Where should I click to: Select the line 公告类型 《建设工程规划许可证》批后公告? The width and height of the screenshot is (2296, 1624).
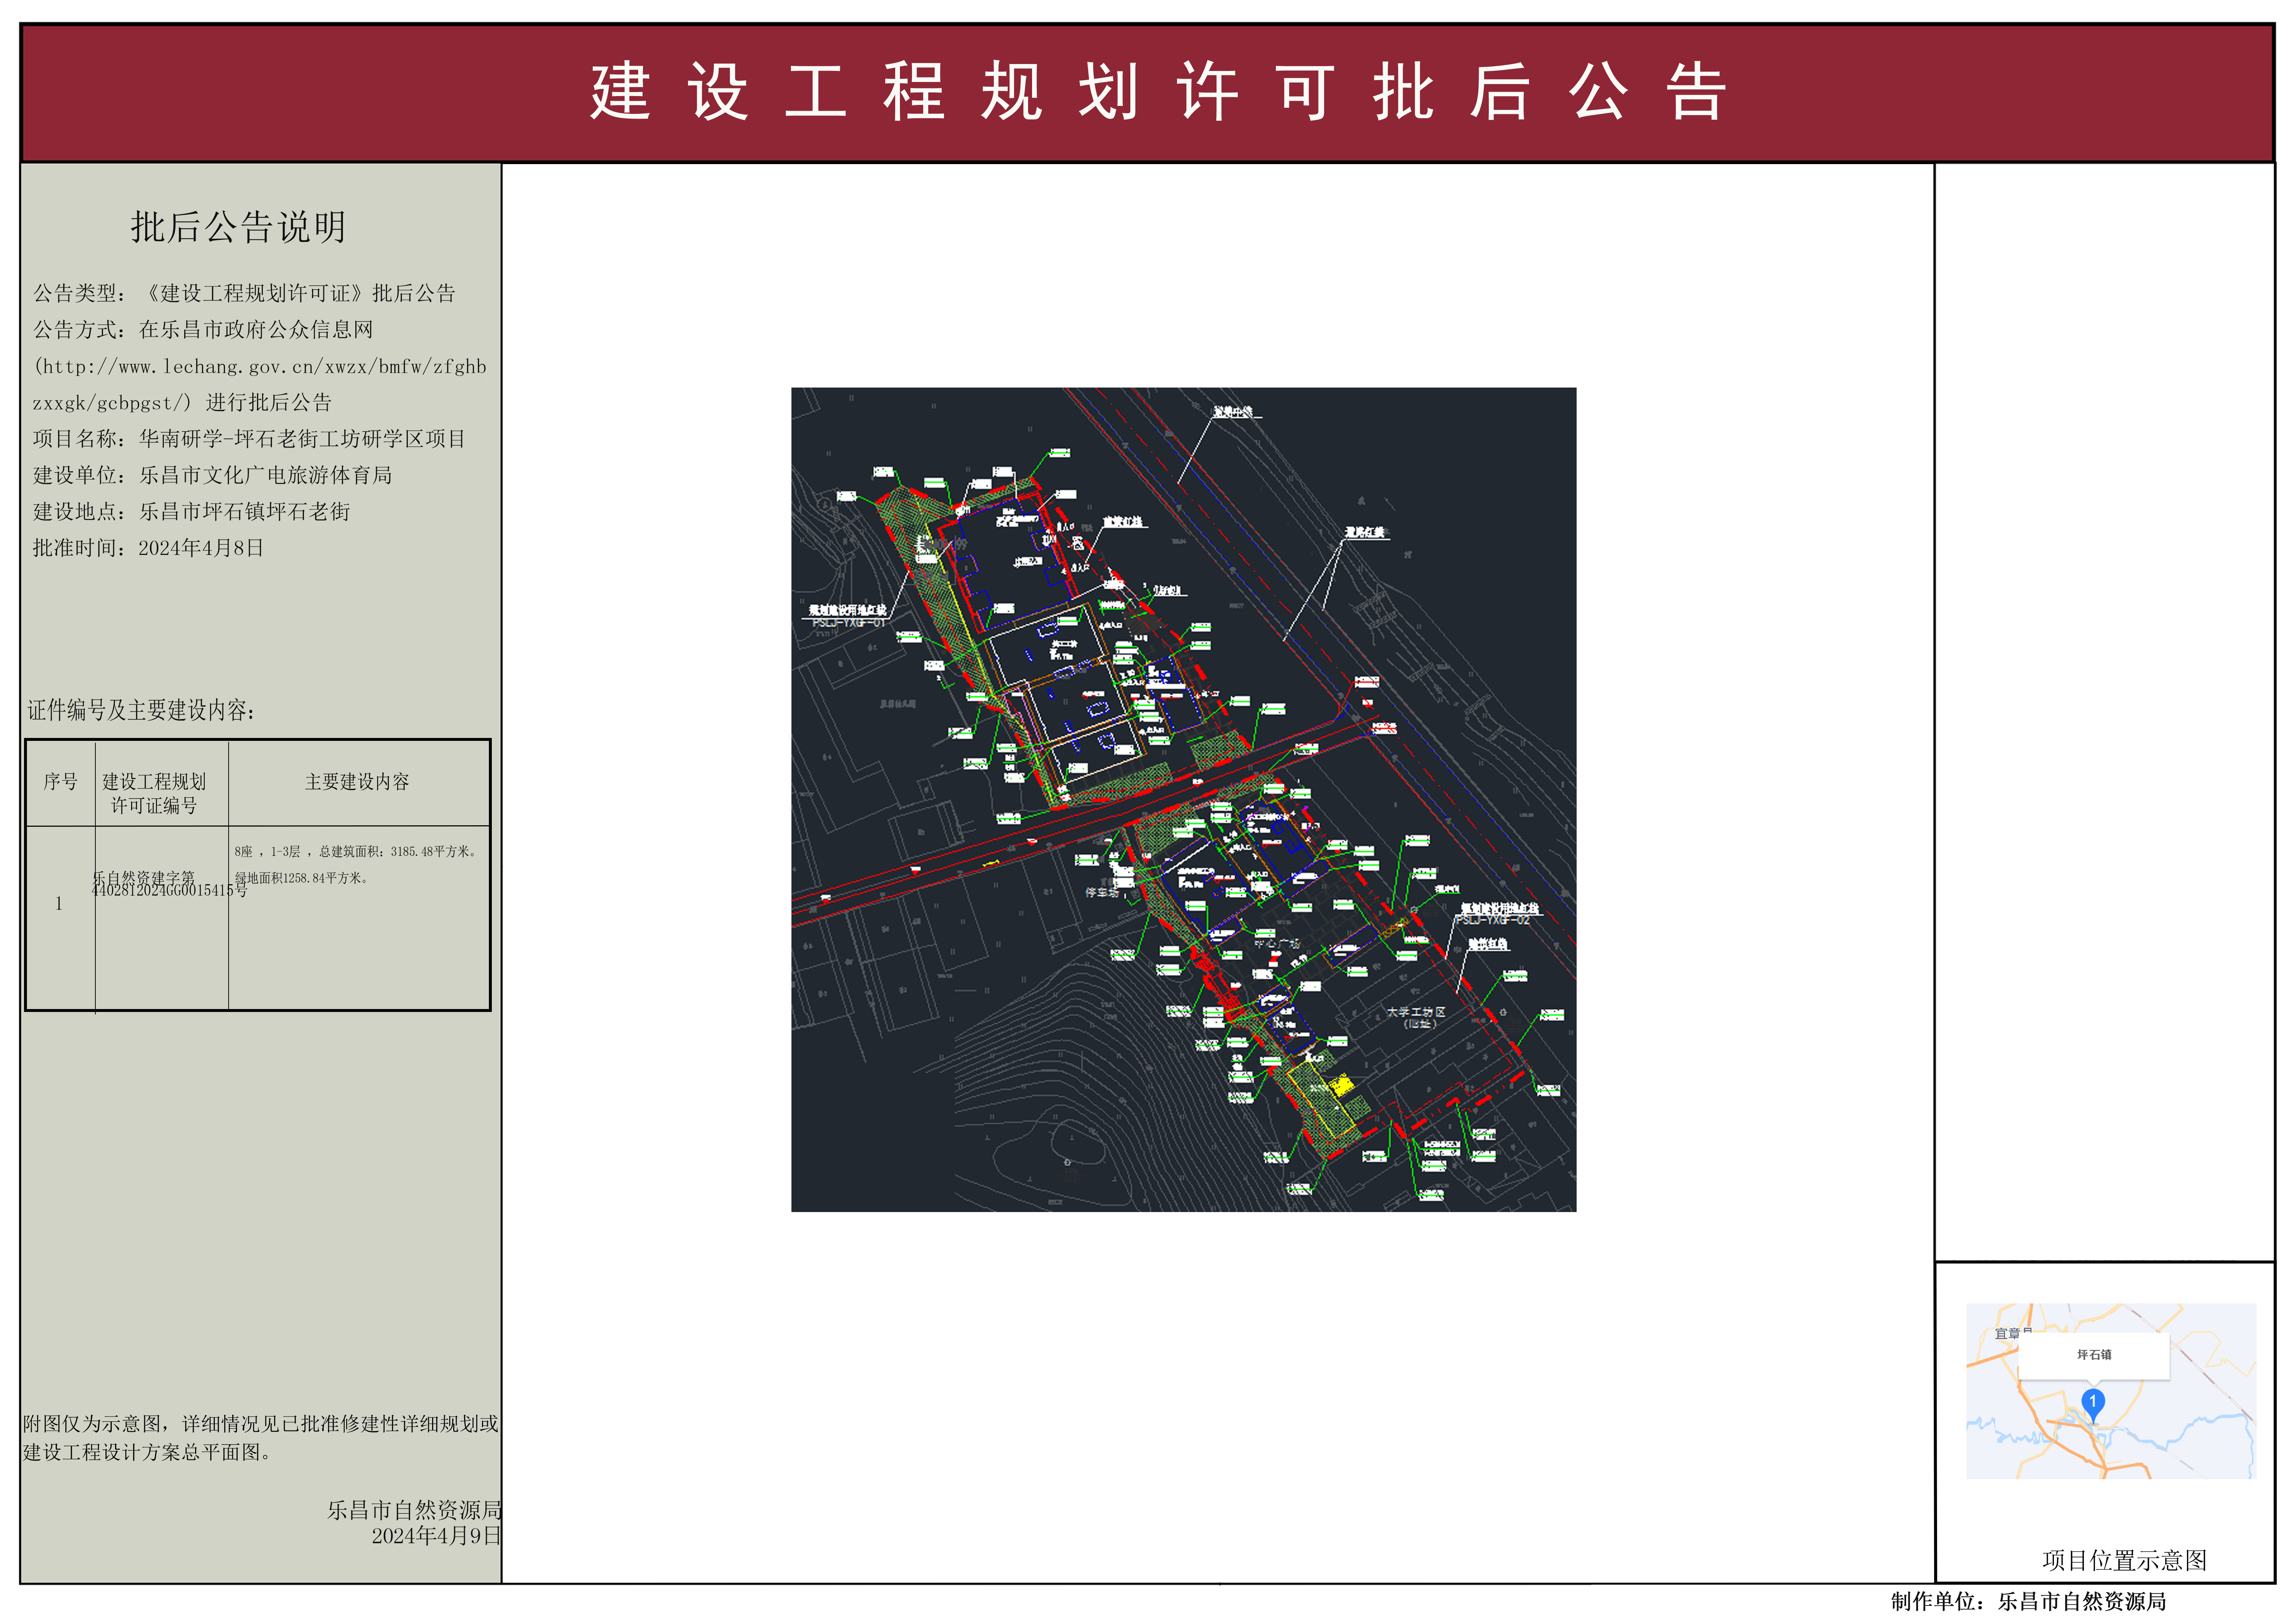point(244,293)
